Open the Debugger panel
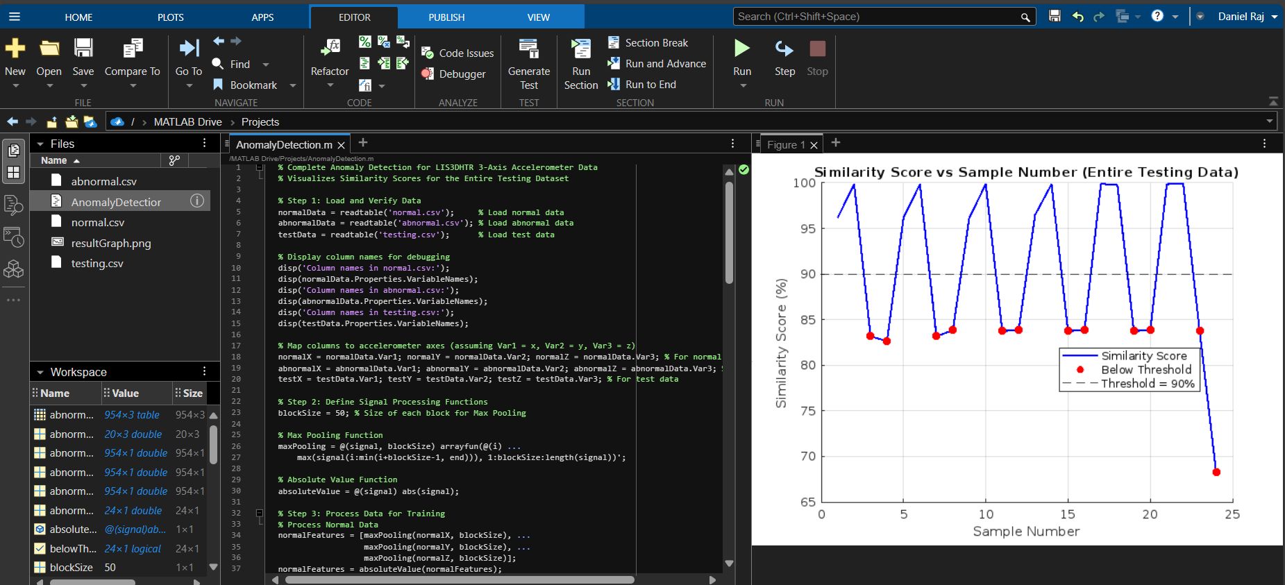 [x=454, y=74]
